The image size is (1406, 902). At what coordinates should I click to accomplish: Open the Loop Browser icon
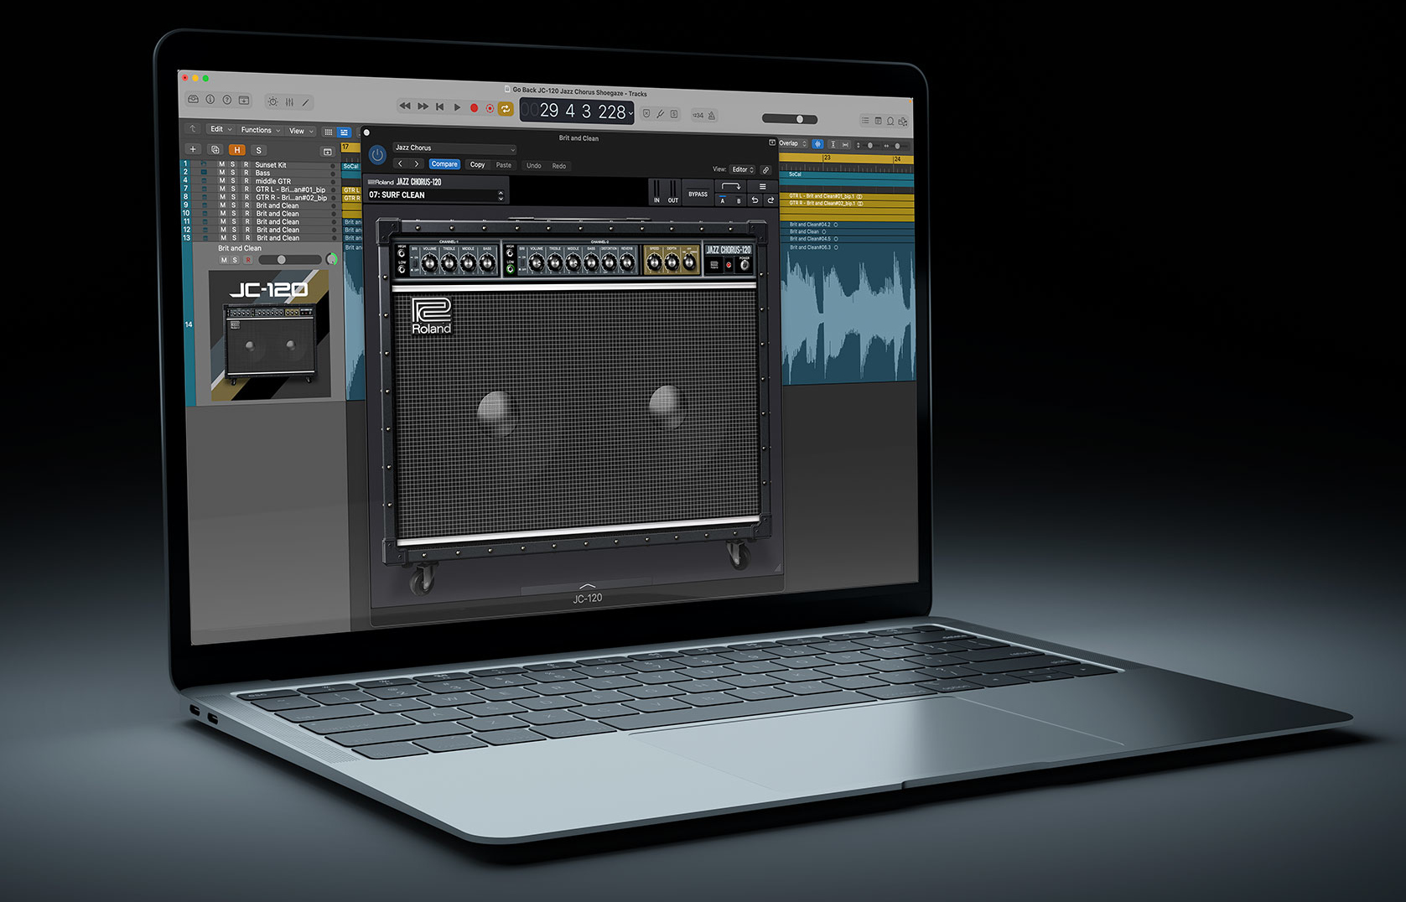click(x=890, y=122)
